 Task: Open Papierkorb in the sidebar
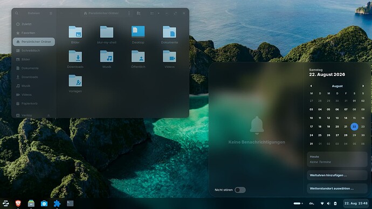pos(34,103)
